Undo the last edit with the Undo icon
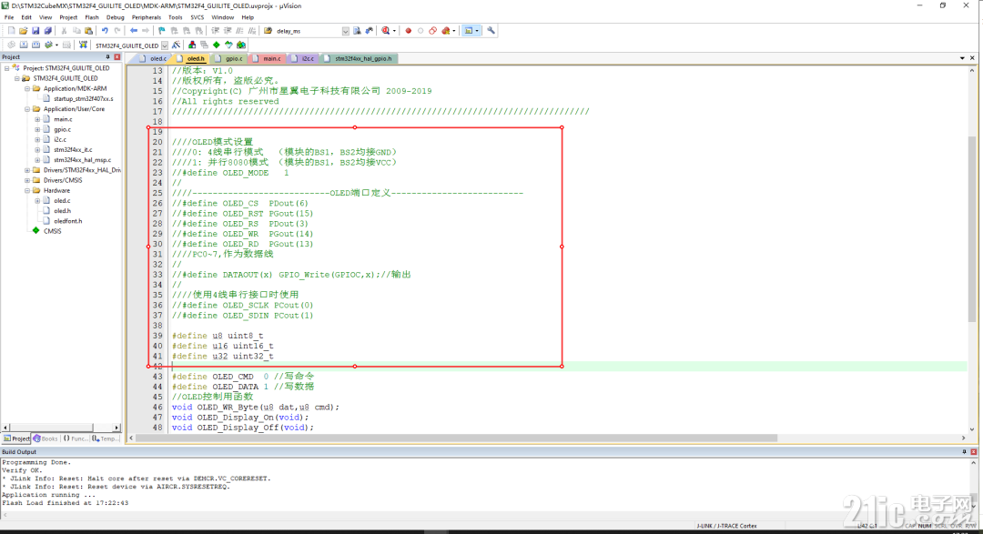The height and width of the screenshot is (534, 983). [105, 31]
